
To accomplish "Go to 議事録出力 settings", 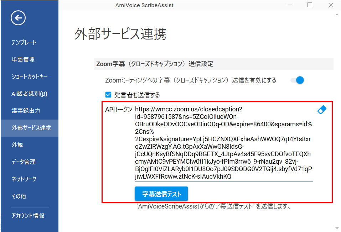I will 30,111.
